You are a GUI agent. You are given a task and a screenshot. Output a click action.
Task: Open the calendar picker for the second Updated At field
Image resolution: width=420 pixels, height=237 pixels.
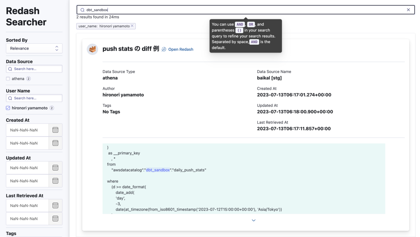(x=55, y=181)
